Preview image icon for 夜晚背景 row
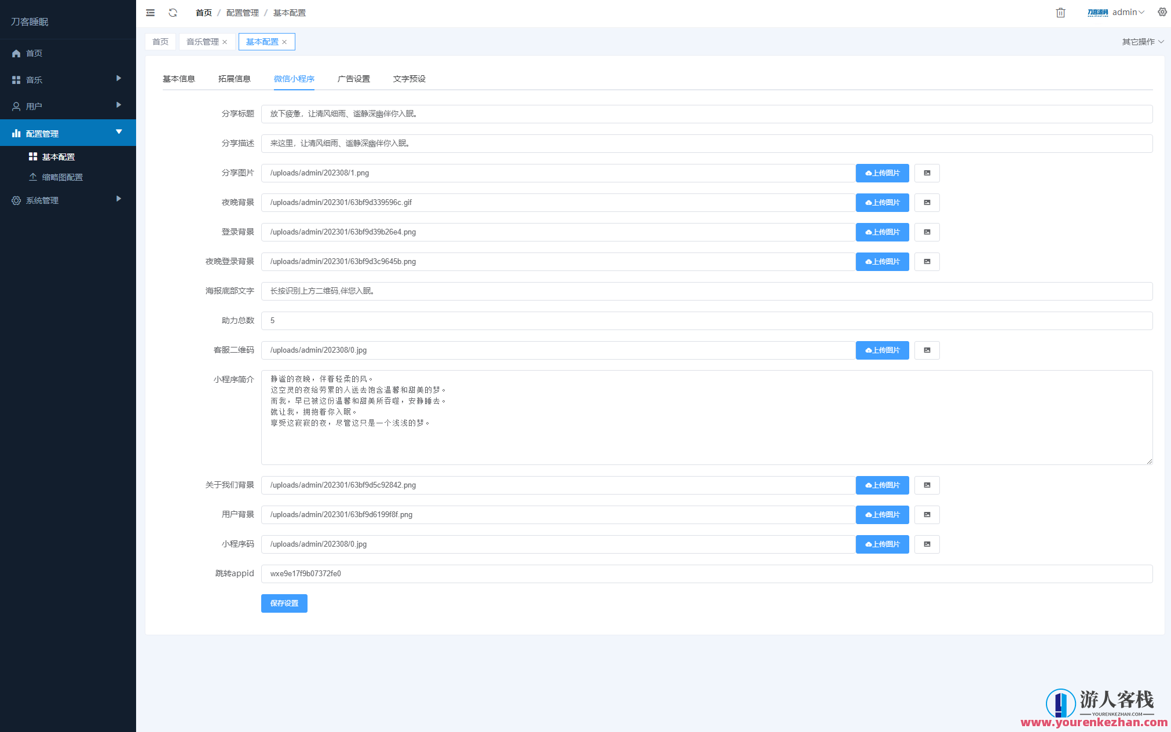Screen dimensions: 1171x732 click(x=927, y=203)
